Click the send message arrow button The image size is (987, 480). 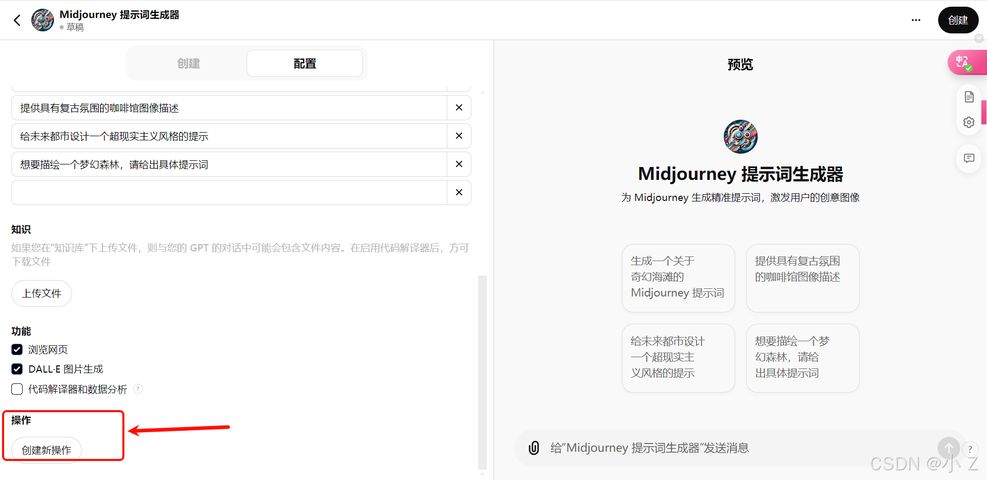click(x=948, y=448)
